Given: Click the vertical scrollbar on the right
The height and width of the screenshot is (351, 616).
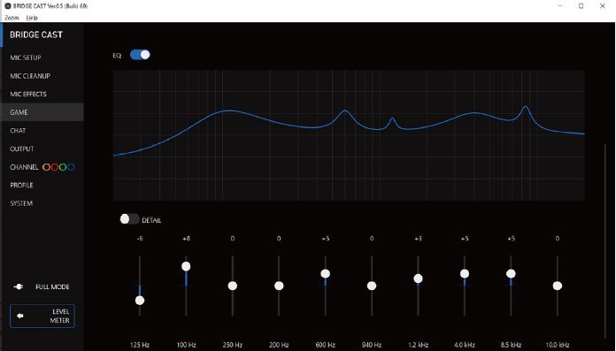Looking at the screenshot, I should click(605, 241).
